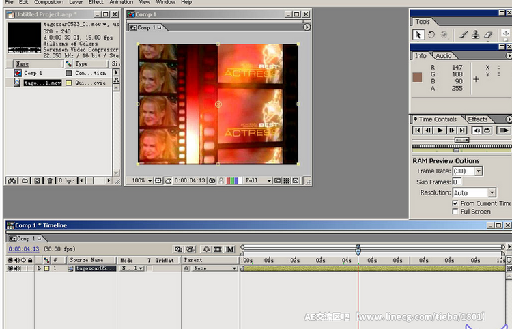Image resolution: width=512 pixels, height=329 pixels.
Task: Select the Brush tool
Action: [x=464, y=35]
